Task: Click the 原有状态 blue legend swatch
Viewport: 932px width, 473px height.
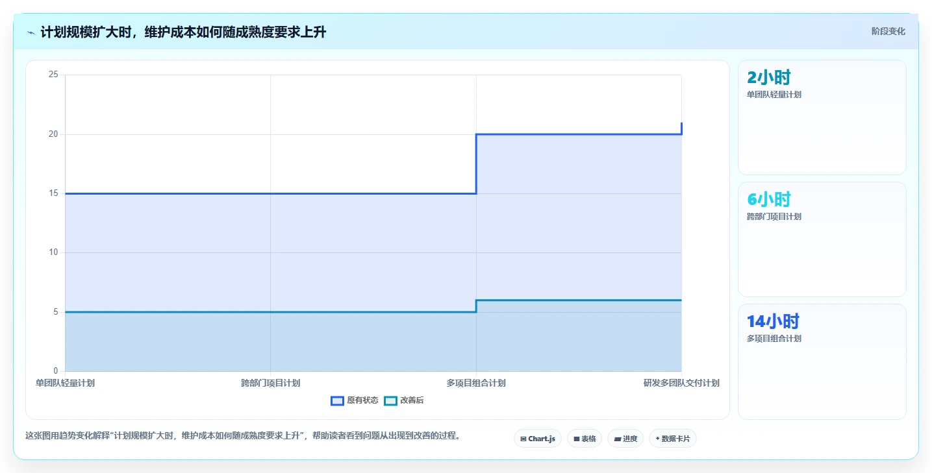Action: (x=337, y=401)
